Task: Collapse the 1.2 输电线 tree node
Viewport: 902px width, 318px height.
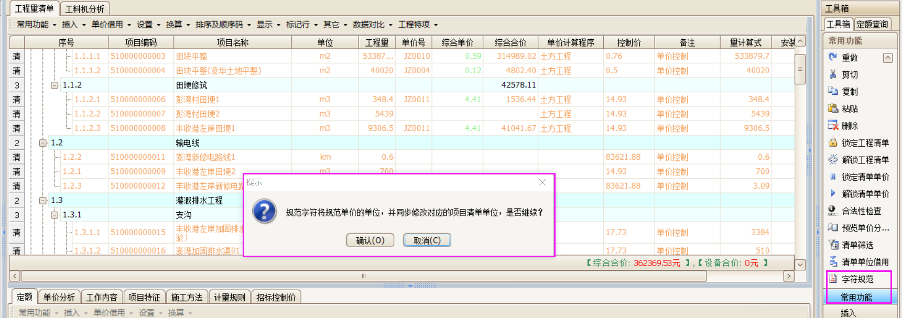Action: 43,142
